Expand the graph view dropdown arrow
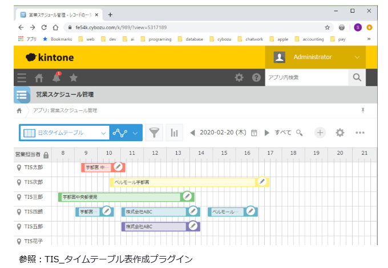Viewport: 388px width, 268px height. tap(135, 133)
